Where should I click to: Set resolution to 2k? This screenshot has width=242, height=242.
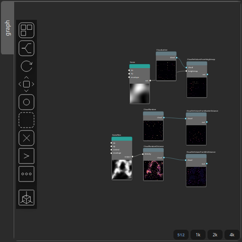tap(215, 235)
